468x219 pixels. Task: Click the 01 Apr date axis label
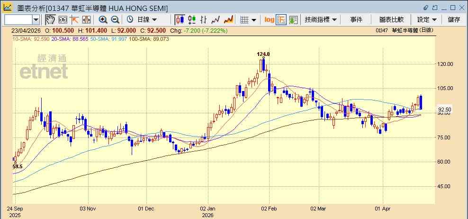click(383, 208)
